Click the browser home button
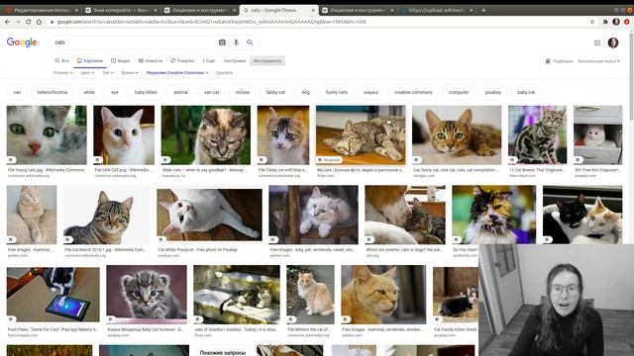Screen dimensions: 634x356 tap(39, 22)
